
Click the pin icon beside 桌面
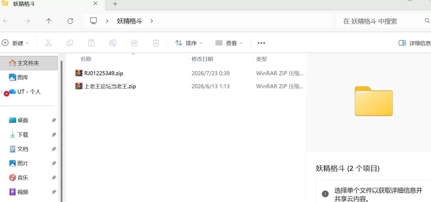(x=54, y=120)
